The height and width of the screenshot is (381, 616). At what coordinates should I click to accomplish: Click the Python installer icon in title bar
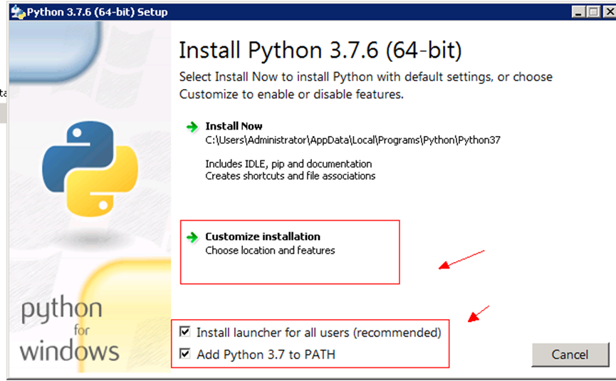pos(17,11)
